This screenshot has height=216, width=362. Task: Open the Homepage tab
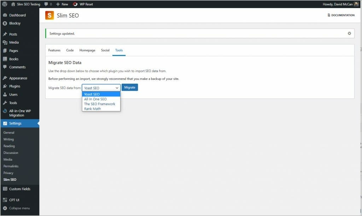tap(87, 50)
